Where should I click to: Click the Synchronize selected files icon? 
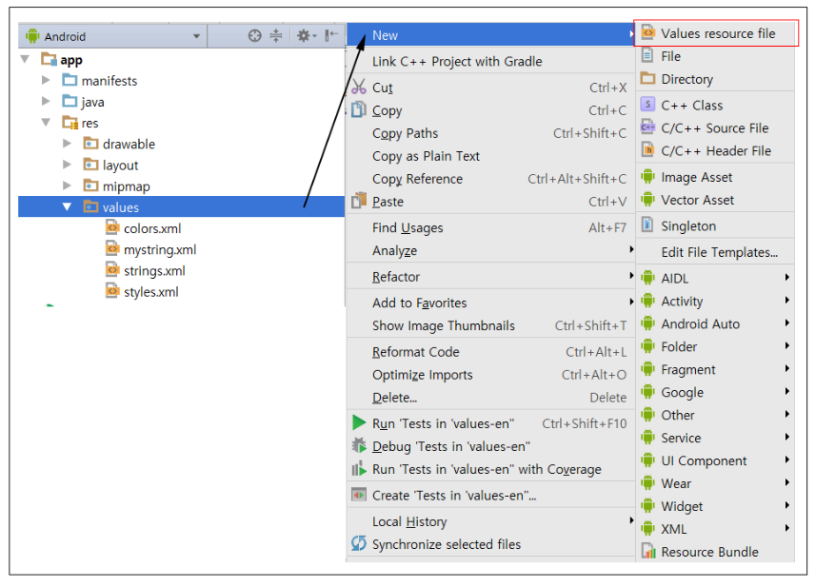[359, 543]
